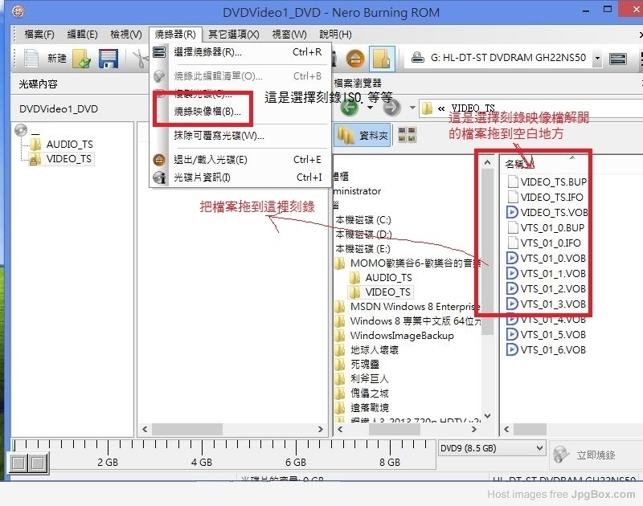Select the AUDIO_TS folder in compilation tree
This screenshot has height=506, width=643.
click(69, 145)
